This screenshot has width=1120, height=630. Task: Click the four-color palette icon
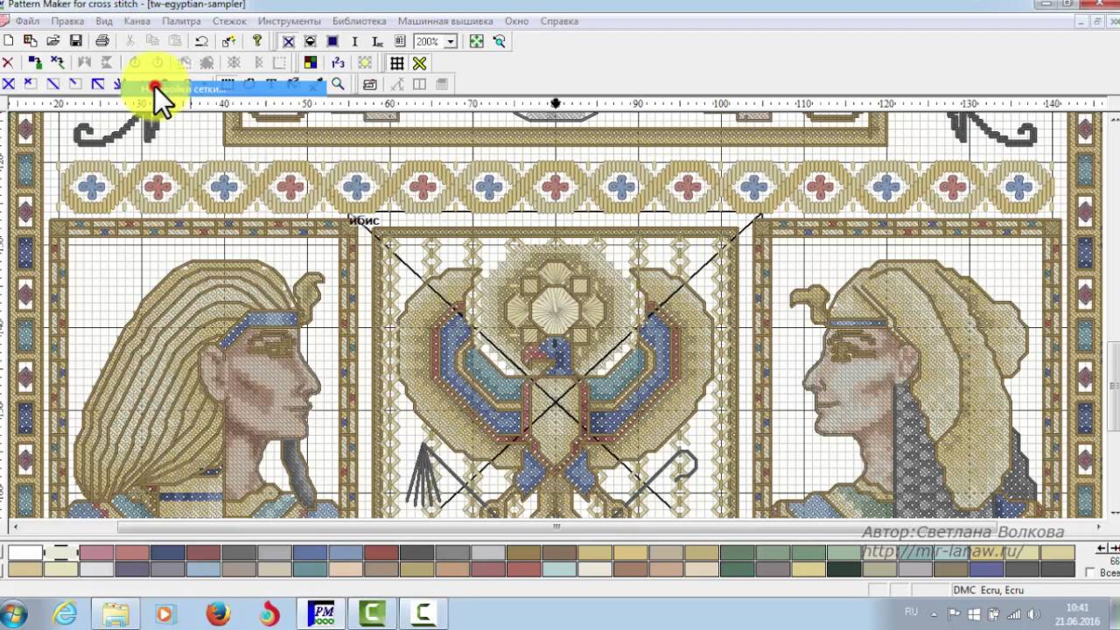pyautogui.click(x=310, y=63)
